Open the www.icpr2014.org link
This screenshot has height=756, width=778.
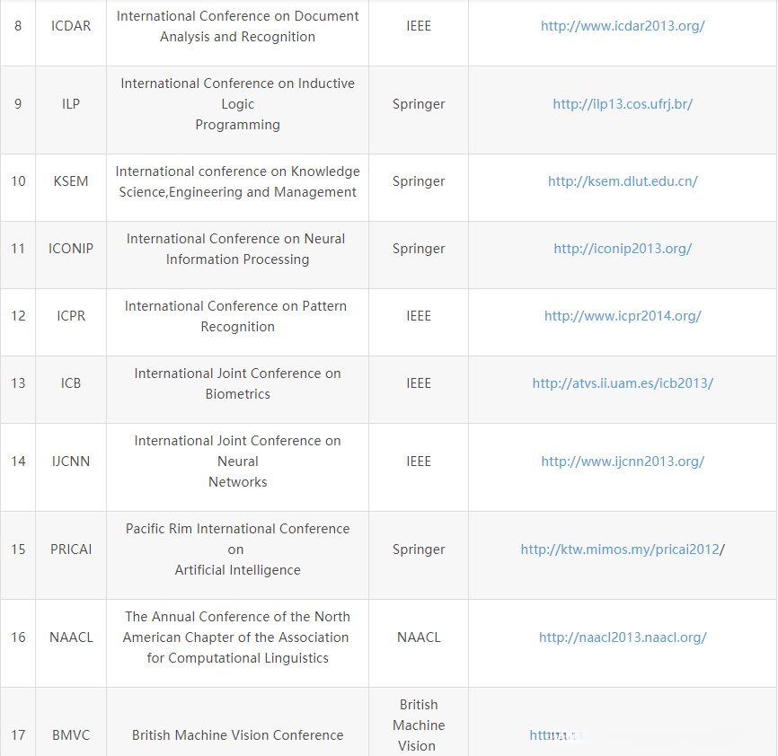click(x=623, y=316)
